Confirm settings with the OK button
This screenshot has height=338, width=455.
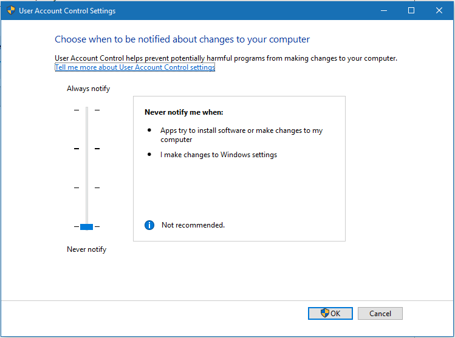330,313
